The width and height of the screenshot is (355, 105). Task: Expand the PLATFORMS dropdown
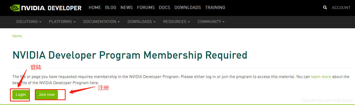62,22
